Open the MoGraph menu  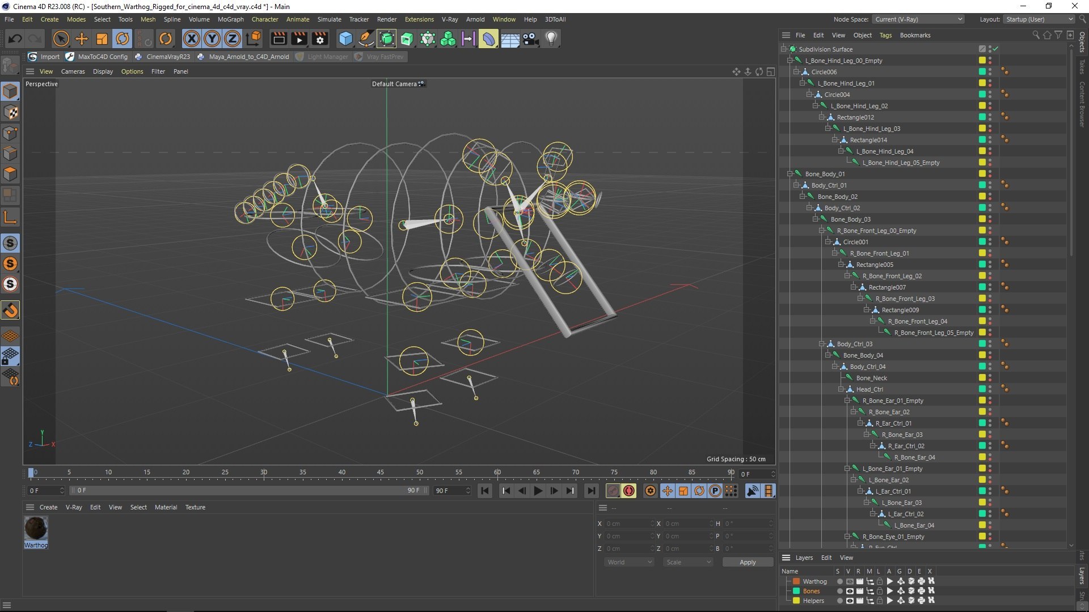[x=230, y=19]
